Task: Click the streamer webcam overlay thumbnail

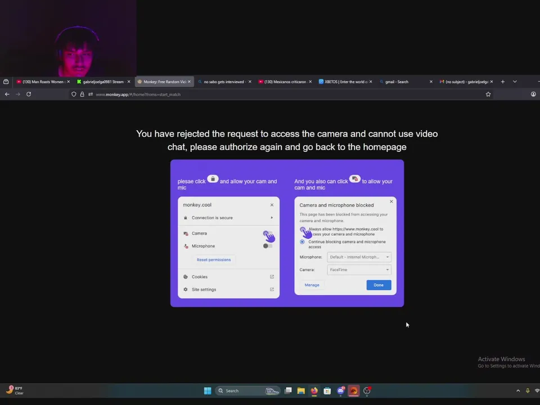Action: [68, 38]
